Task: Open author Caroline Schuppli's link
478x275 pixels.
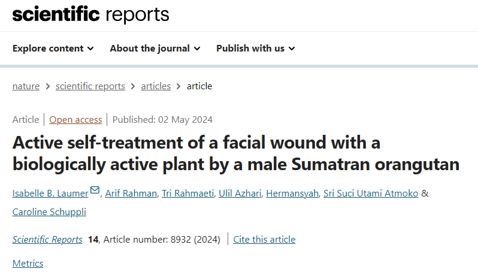Action: [x=49, y=212]
